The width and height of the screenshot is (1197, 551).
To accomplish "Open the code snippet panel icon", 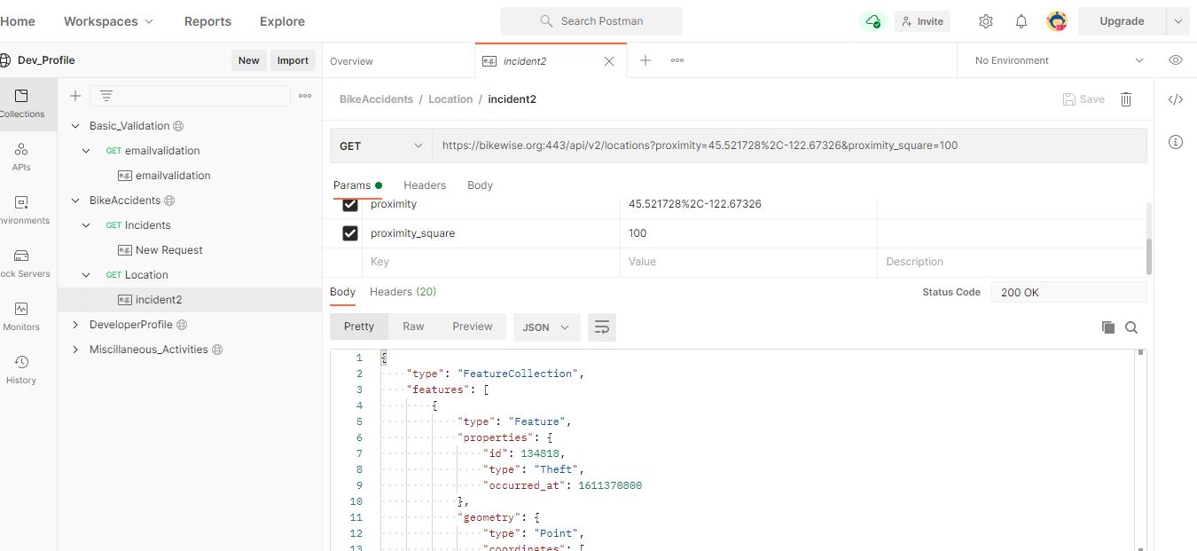I will pos(1176,99).
